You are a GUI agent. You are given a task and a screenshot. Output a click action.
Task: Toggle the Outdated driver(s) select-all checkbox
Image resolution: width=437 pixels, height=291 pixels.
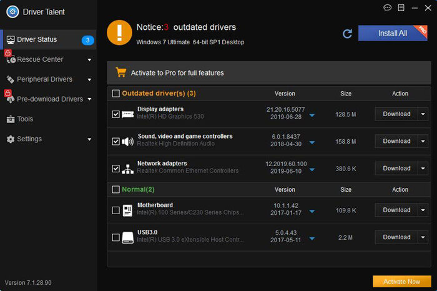[x=115, y=93]
